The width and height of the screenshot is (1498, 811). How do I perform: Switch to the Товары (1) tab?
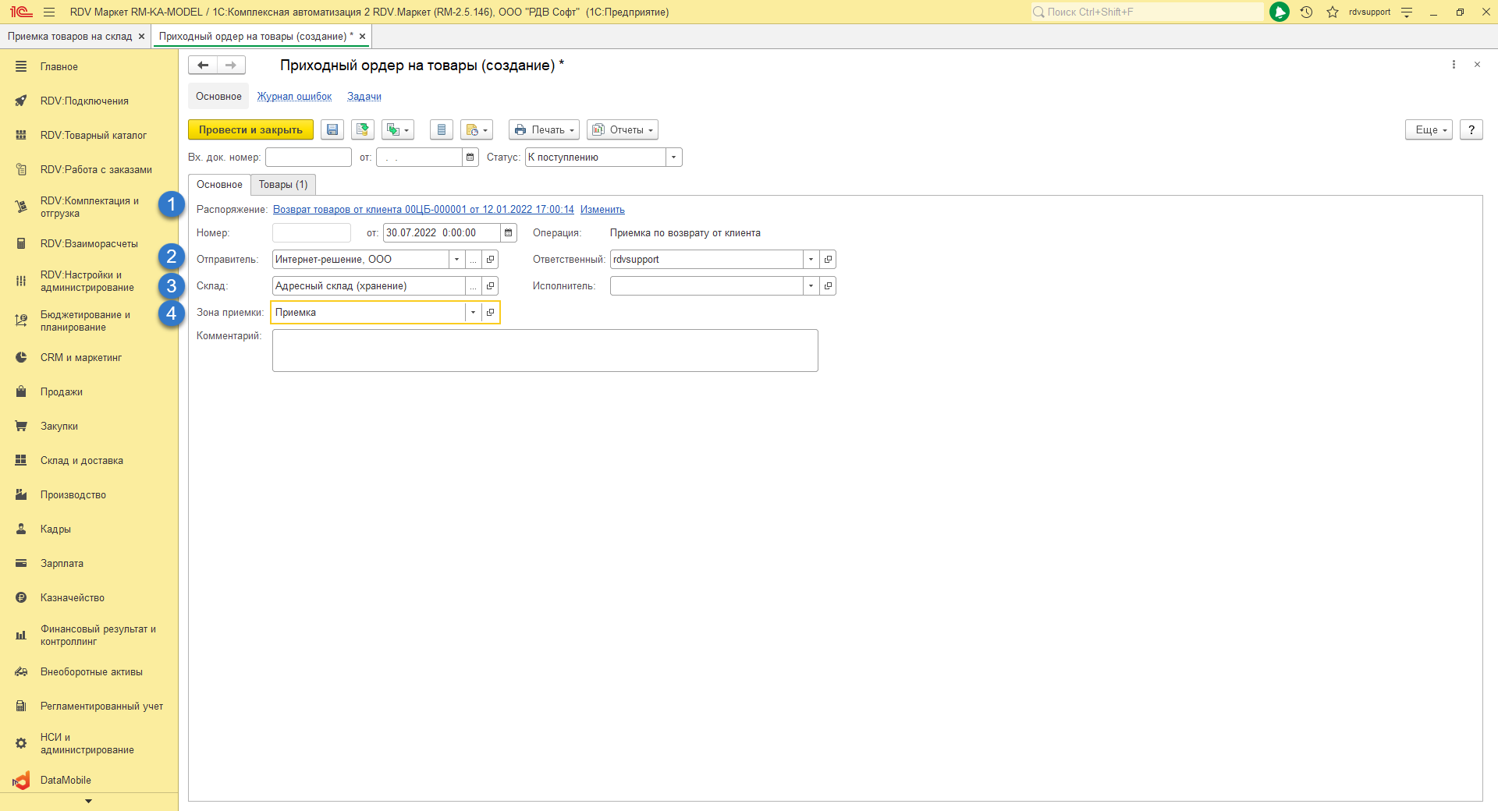(283, 185)
